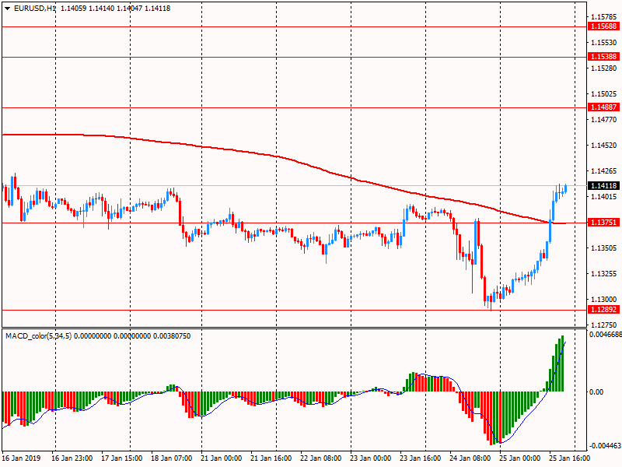
Task: Click the low value 1.14047 in header
Action: [129, 9]
